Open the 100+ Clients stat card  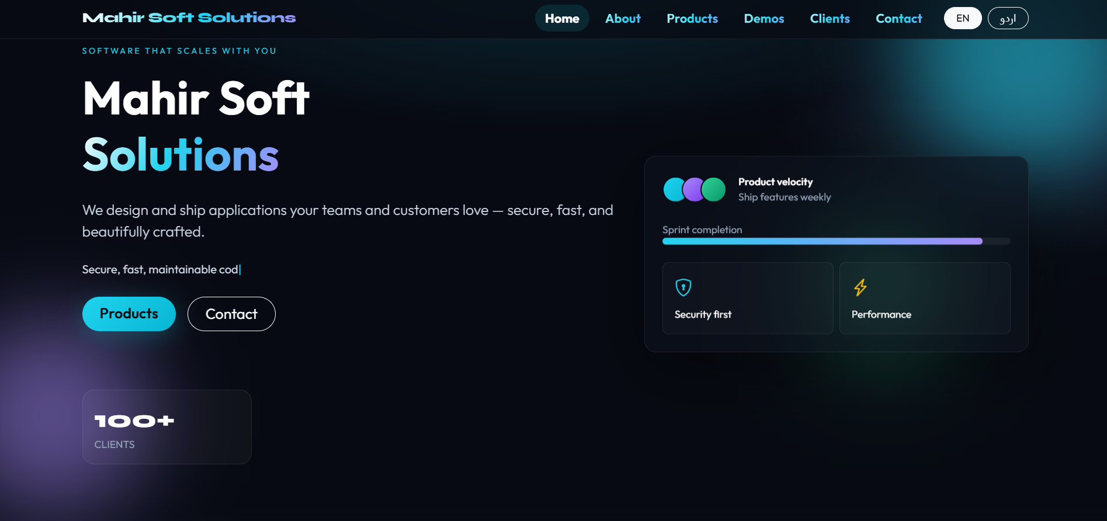(x=167, y=427)
